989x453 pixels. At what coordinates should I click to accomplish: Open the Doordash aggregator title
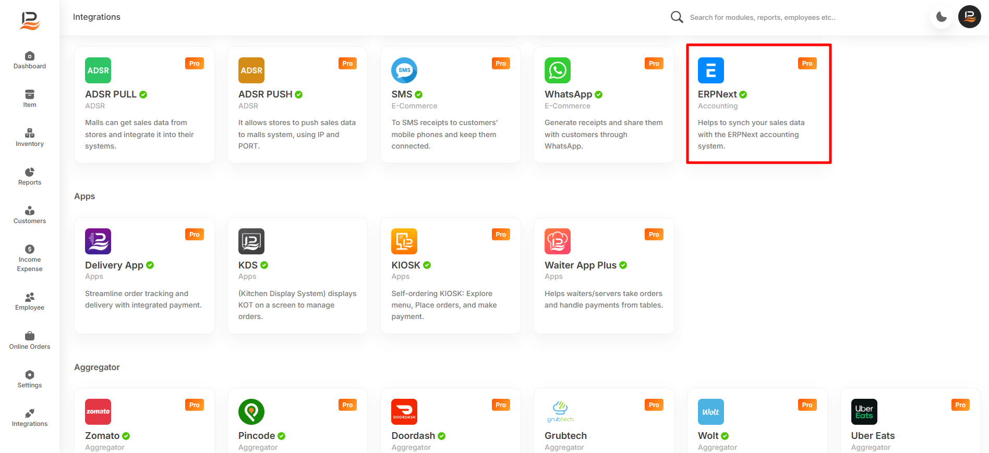tap(413, 436)
